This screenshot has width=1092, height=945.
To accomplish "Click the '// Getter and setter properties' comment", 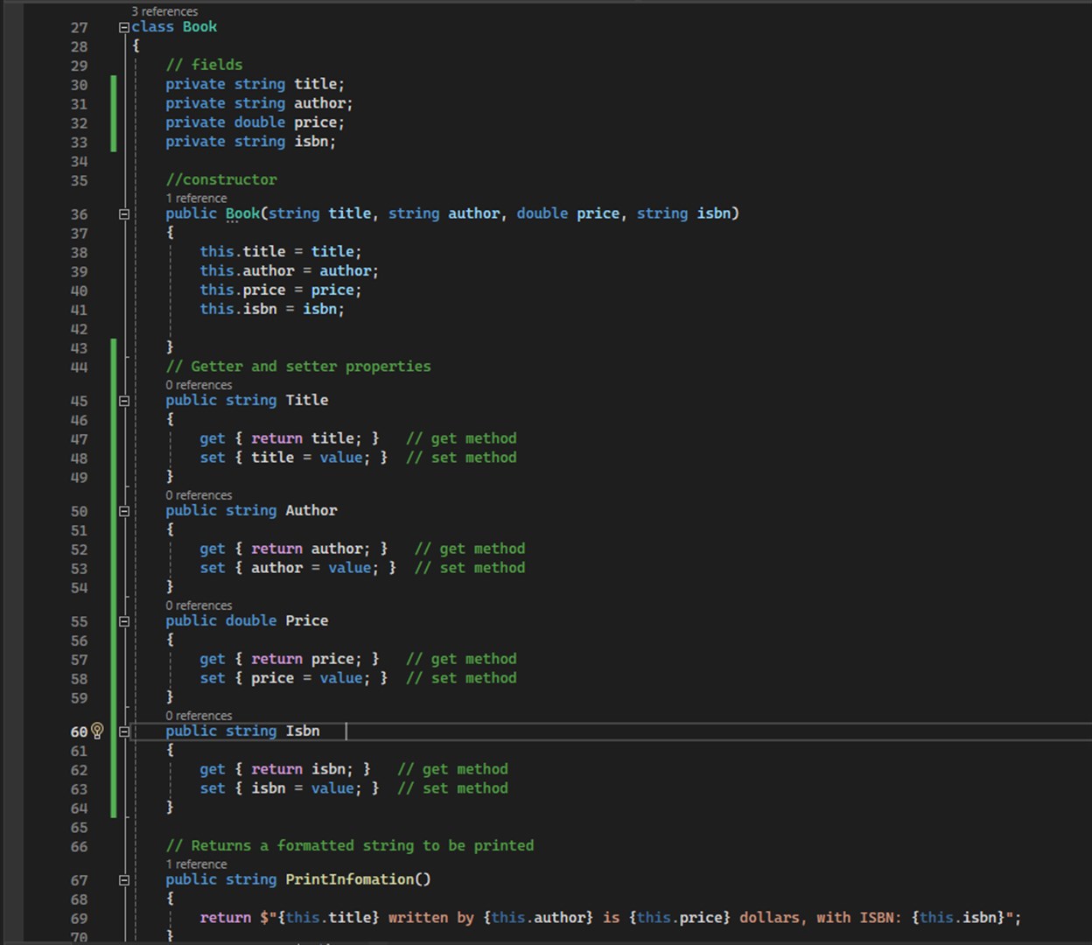I will click(298, 367).
